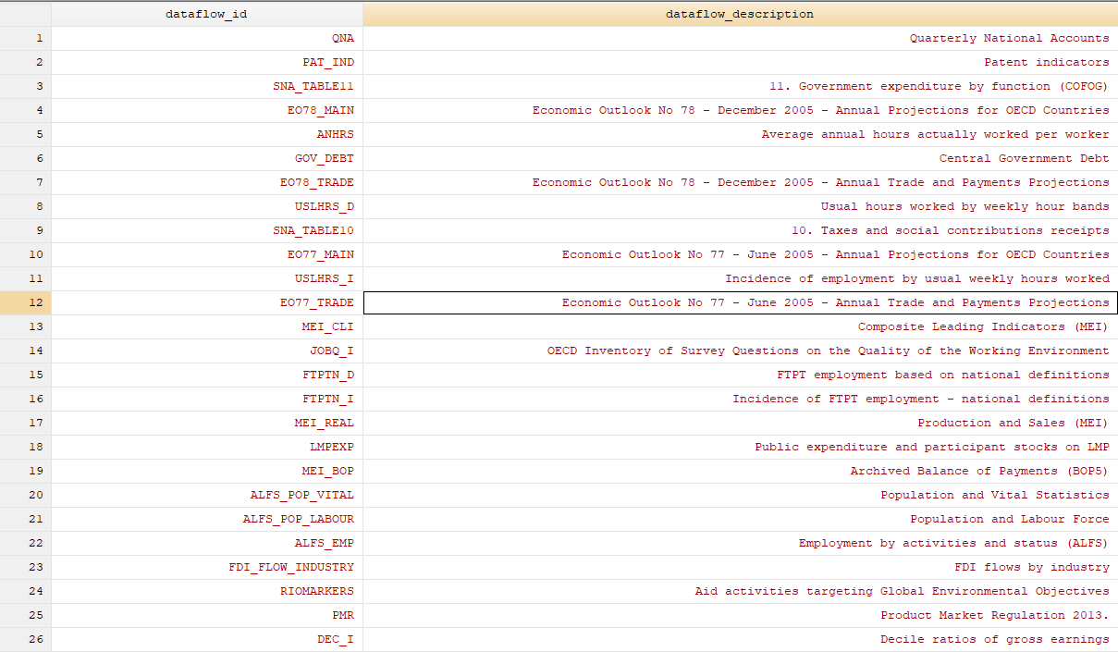1118x652 pixels.
Task: Click the ALFS_EMP cell
Action: point(206,543)
